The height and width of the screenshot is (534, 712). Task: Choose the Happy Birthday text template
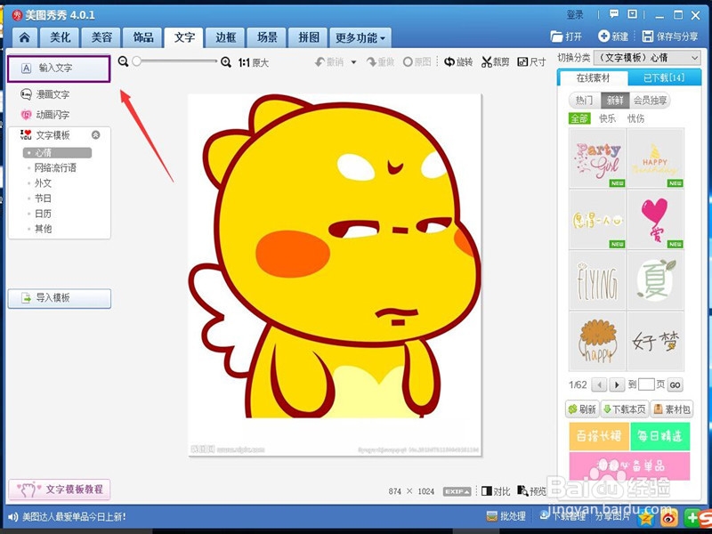(x=655, y=158)
